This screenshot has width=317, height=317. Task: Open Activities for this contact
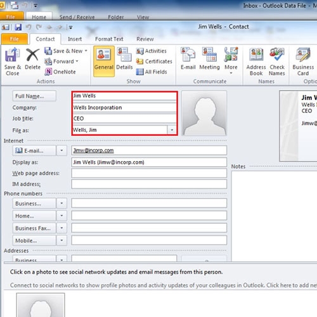click(x=152, y=51)
